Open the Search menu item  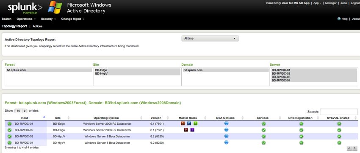(6, 19)
